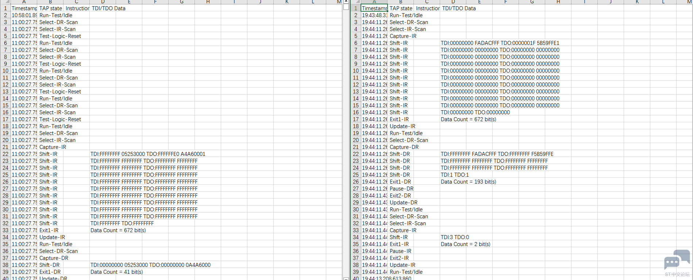The height and width of the screenshot is (280, 693).
Task: Select 'Capture-DR' in row 37 of left spreadsheet
Action: 54,258
